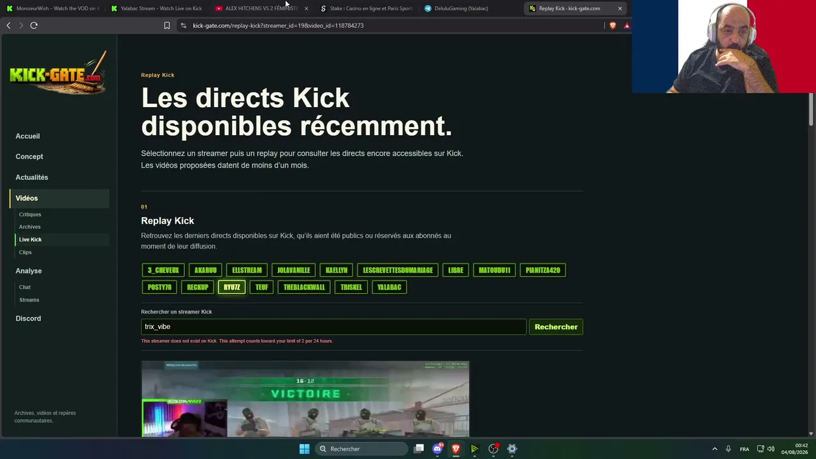
Task: Open Streams under Analyse
Action: 29,300
